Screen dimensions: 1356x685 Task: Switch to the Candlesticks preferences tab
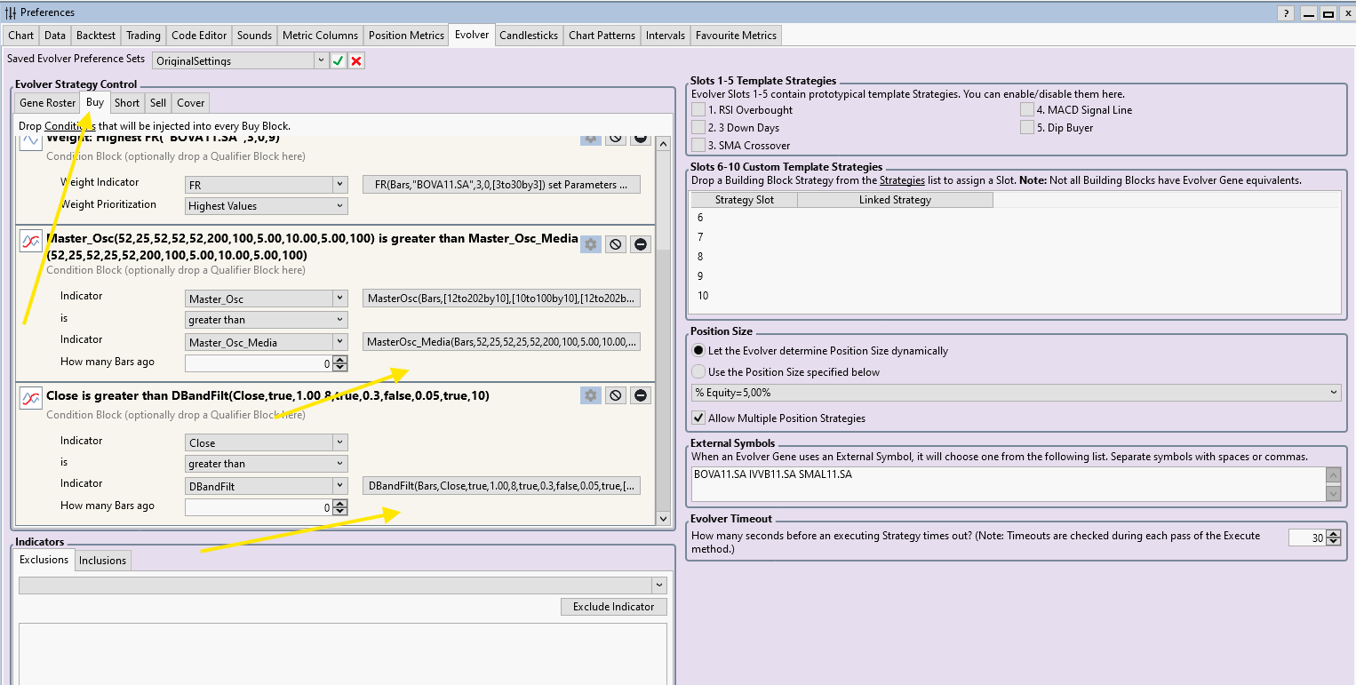pos(528,36)
